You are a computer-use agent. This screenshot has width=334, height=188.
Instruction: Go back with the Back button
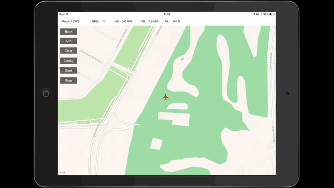tap(68, 32)
